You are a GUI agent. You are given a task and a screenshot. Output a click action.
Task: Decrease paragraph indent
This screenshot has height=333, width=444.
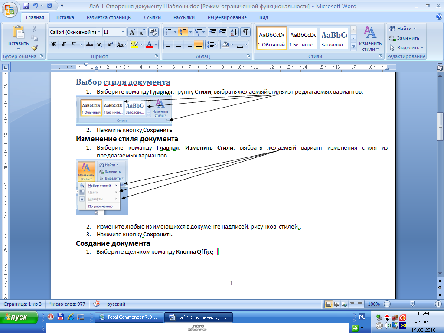(212, 32)
